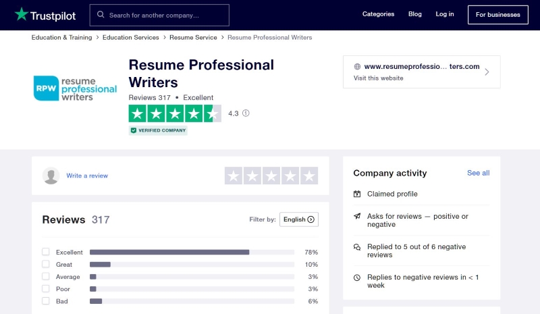Click the RPW company logo
The height and width of the screenshot is (314, 540).
pyautogui.click(x=75, y=88)
